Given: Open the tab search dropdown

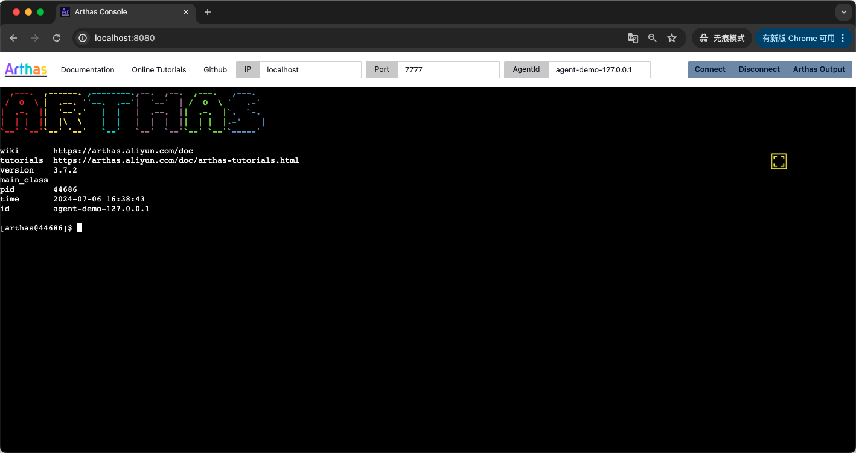Looking at the screenshot, I should 844,12.
